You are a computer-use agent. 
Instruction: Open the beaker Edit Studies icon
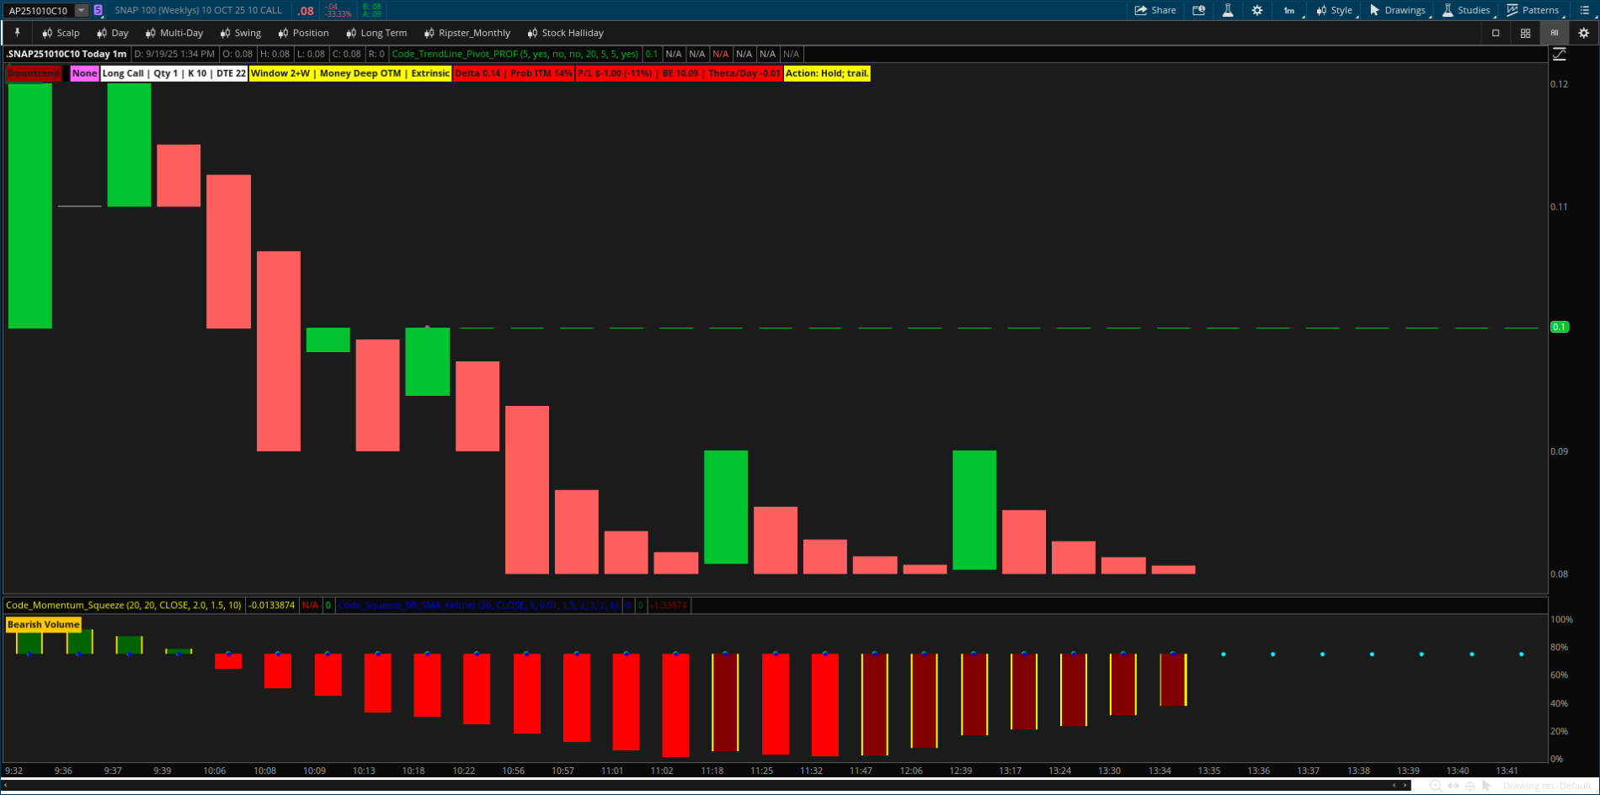tap(1228, 10)
